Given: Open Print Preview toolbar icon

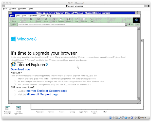Looking at the screenshot, I should [x=84, y=20].
